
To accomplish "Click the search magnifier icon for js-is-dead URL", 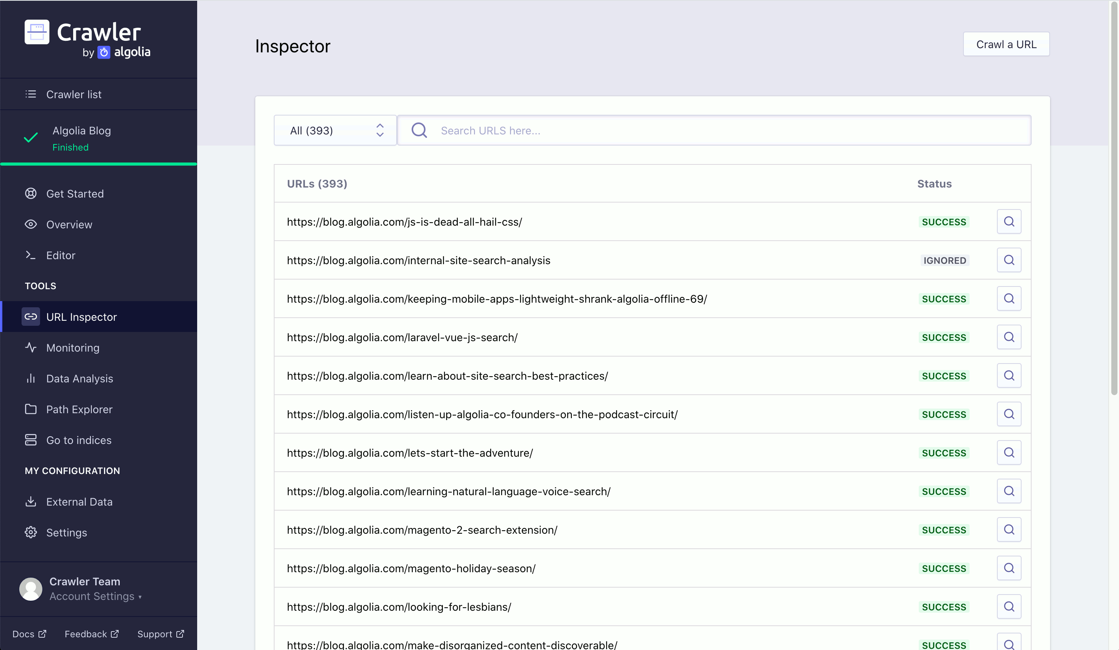I will coord(1008,221).
